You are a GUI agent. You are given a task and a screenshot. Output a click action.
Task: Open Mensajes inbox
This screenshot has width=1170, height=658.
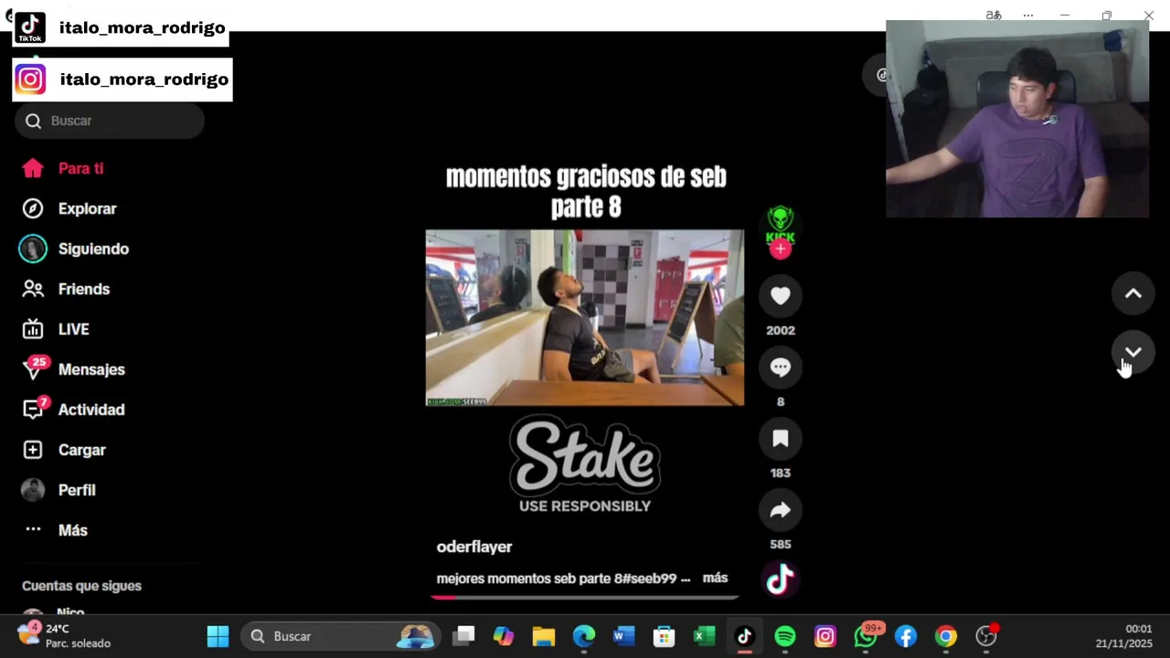(x=75, y=369)
